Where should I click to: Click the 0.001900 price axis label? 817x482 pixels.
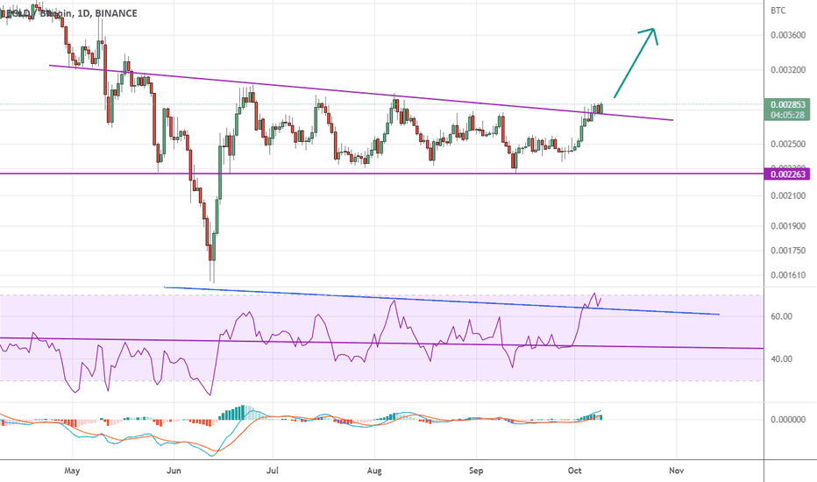pos(788,226)
